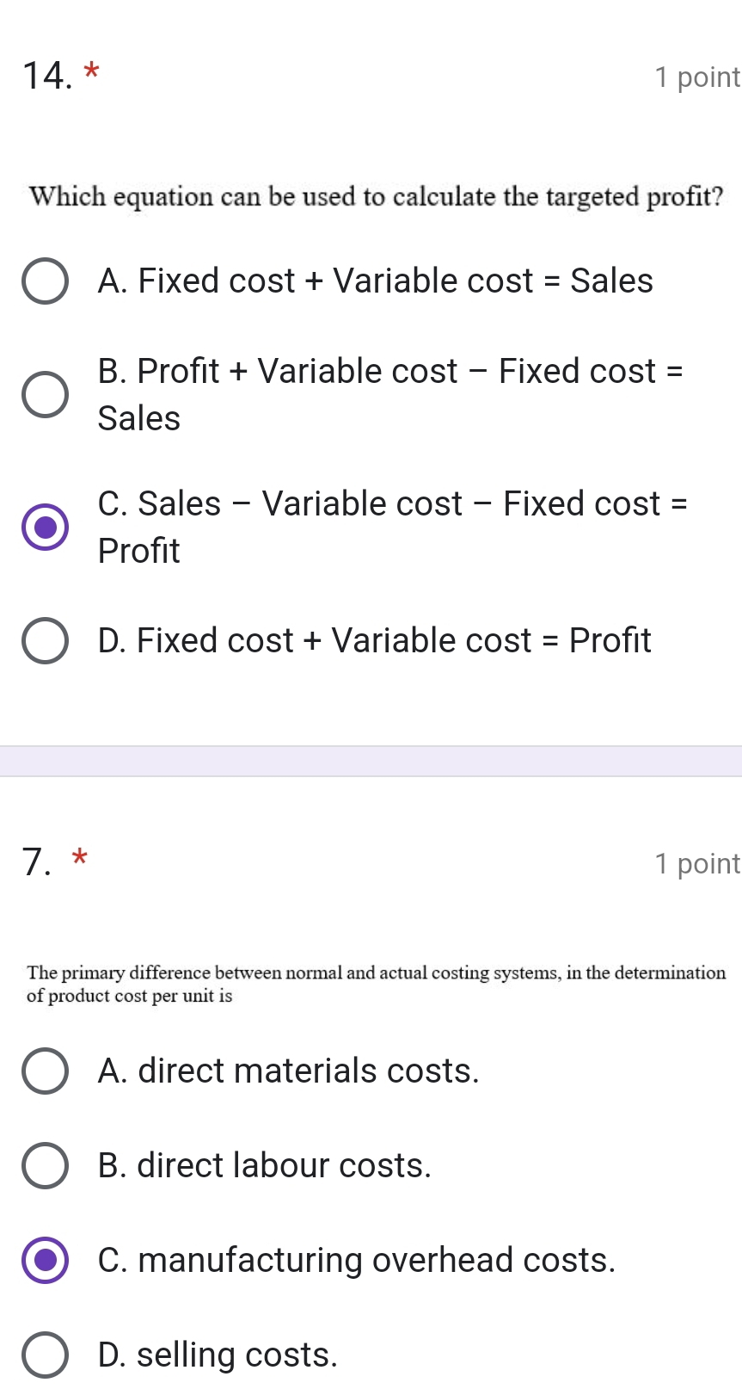Click the red required asterisk beside question 7
This screenshot has height=1395, width=742.
[x=79, y=857]
